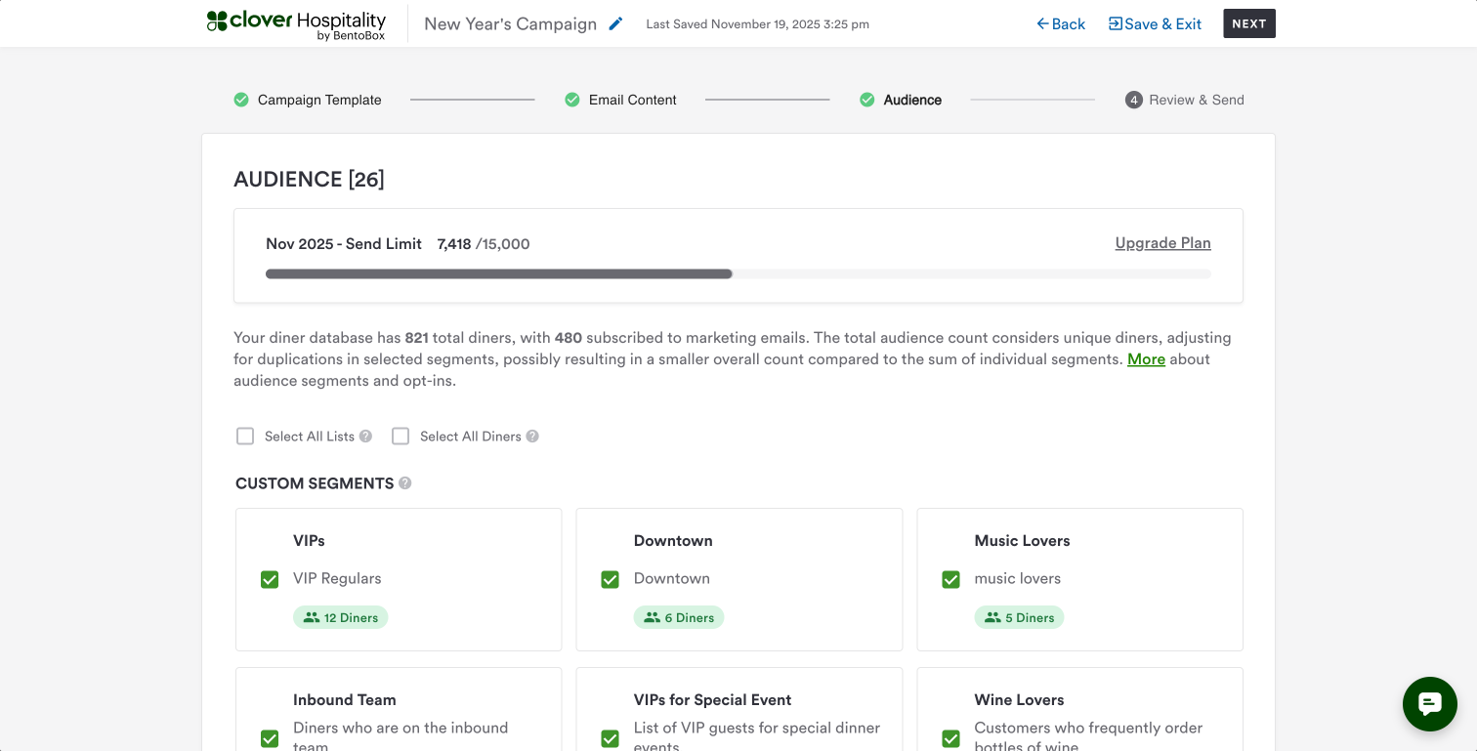Screen dimensions: 1477x751
Task: Click help icon next to Custom Segments
Action: click(x=404, y=483)
